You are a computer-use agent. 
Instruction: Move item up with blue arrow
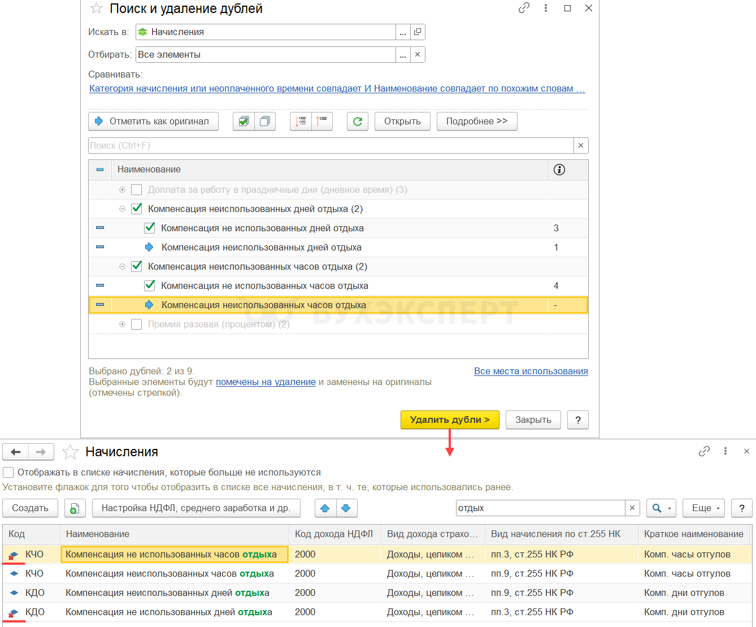coord(325,508)
